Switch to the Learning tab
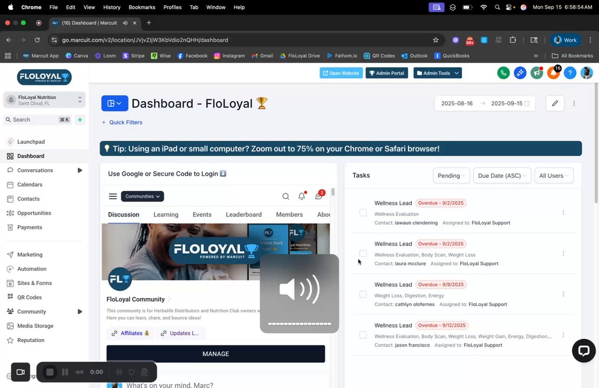Image resolution: width=599 pixels, height=388 pixels. click(166, 214)
